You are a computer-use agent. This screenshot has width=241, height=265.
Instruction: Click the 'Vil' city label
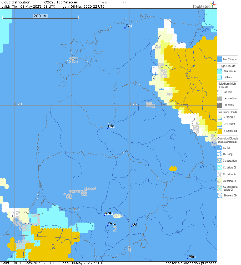point(135,224)
